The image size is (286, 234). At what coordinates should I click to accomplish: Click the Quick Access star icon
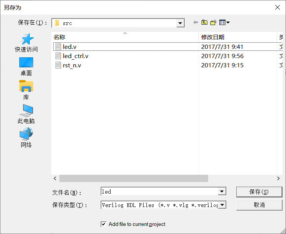26,39
